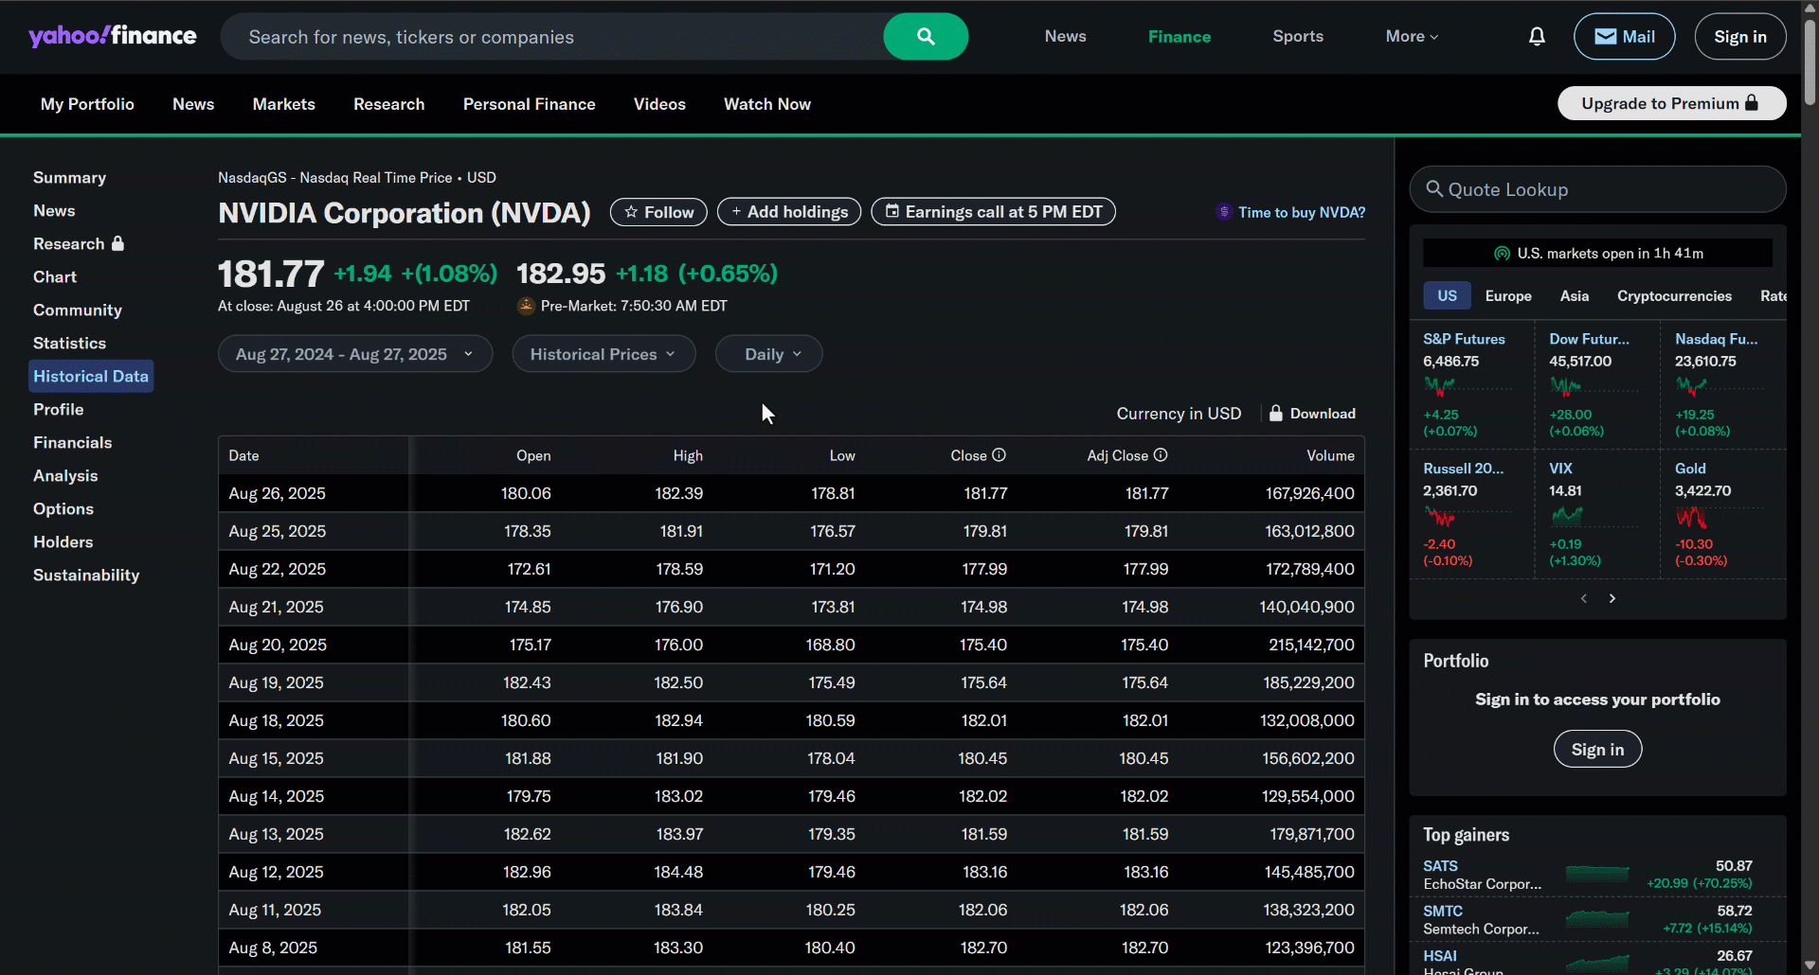Click the Gold sparkline chart

pos(1720,516)
